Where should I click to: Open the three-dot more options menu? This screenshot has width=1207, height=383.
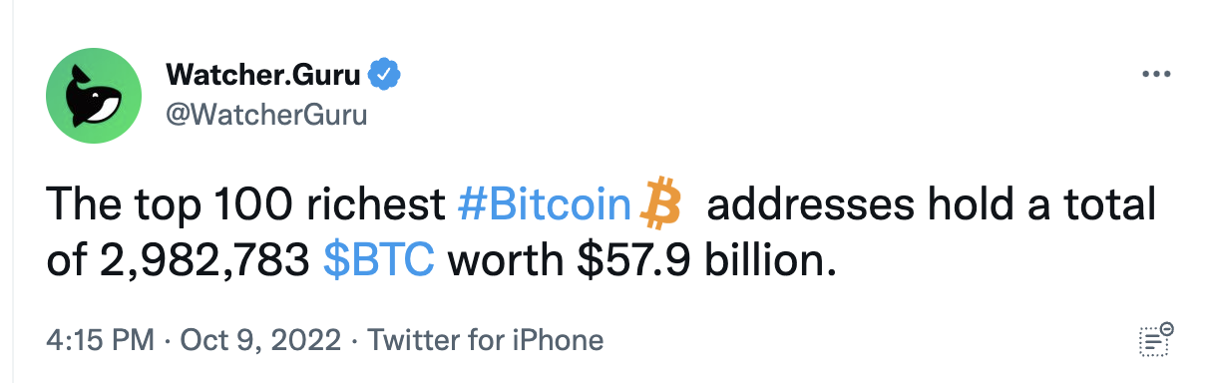1155,75
